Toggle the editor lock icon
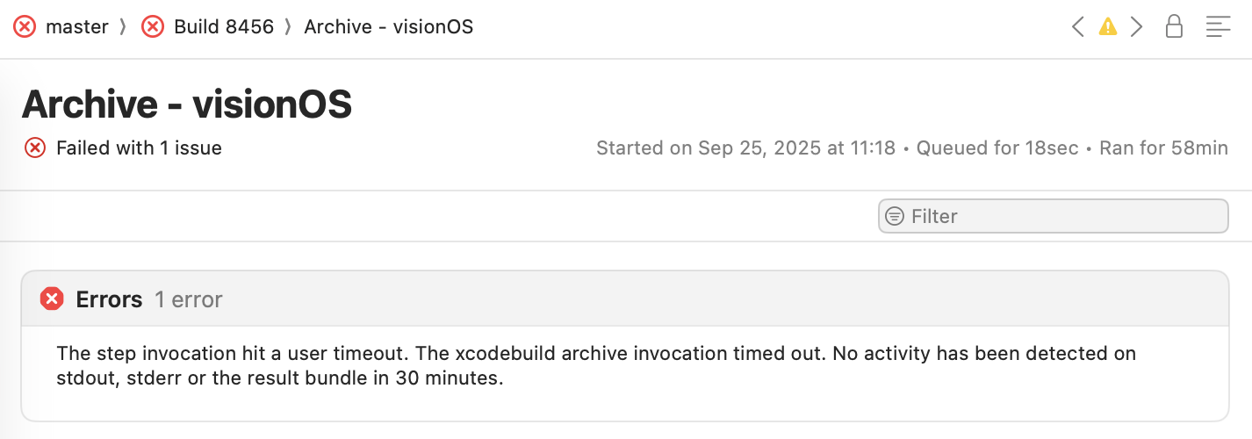This screenshot has width=1252, height=439. (x=1174, y=26)
